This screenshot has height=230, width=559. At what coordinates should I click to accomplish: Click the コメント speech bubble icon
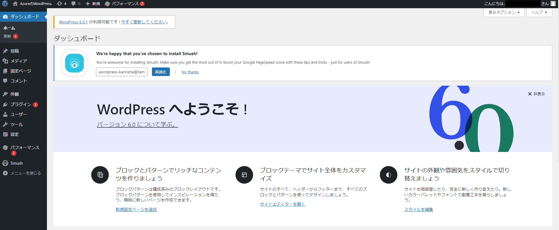[x=5, y=81]
